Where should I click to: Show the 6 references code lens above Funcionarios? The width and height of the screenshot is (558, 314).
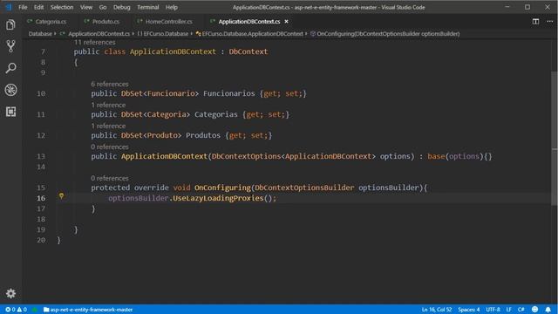(110, 84)
